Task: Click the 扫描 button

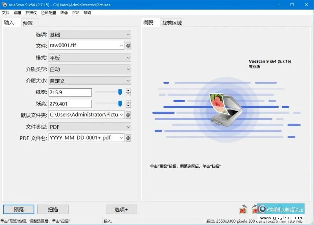Action: coord(53,209)
